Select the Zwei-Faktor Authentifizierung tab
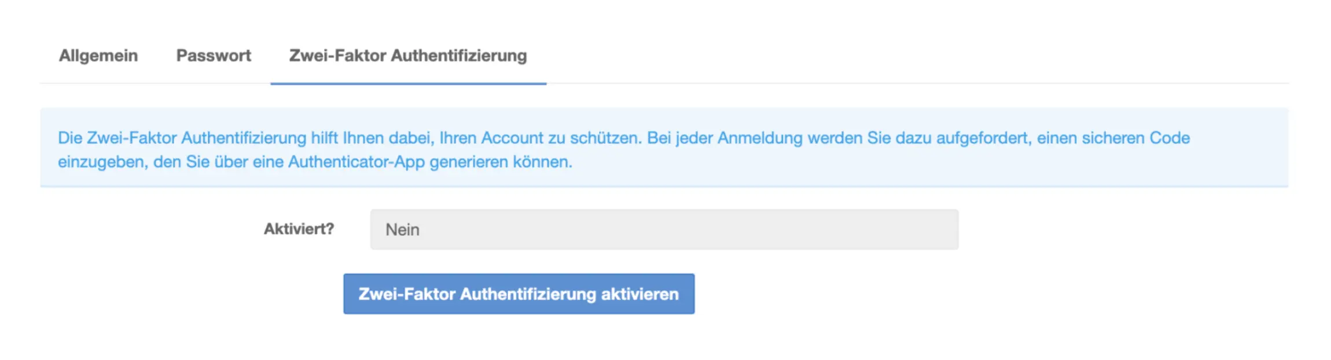Image resolution: width=1331 pixels, height=360 pixels. (408, 55)
